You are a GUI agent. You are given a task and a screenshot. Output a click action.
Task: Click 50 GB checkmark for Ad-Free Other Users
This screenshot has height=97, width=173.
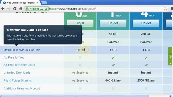click(x=113, y=65)
